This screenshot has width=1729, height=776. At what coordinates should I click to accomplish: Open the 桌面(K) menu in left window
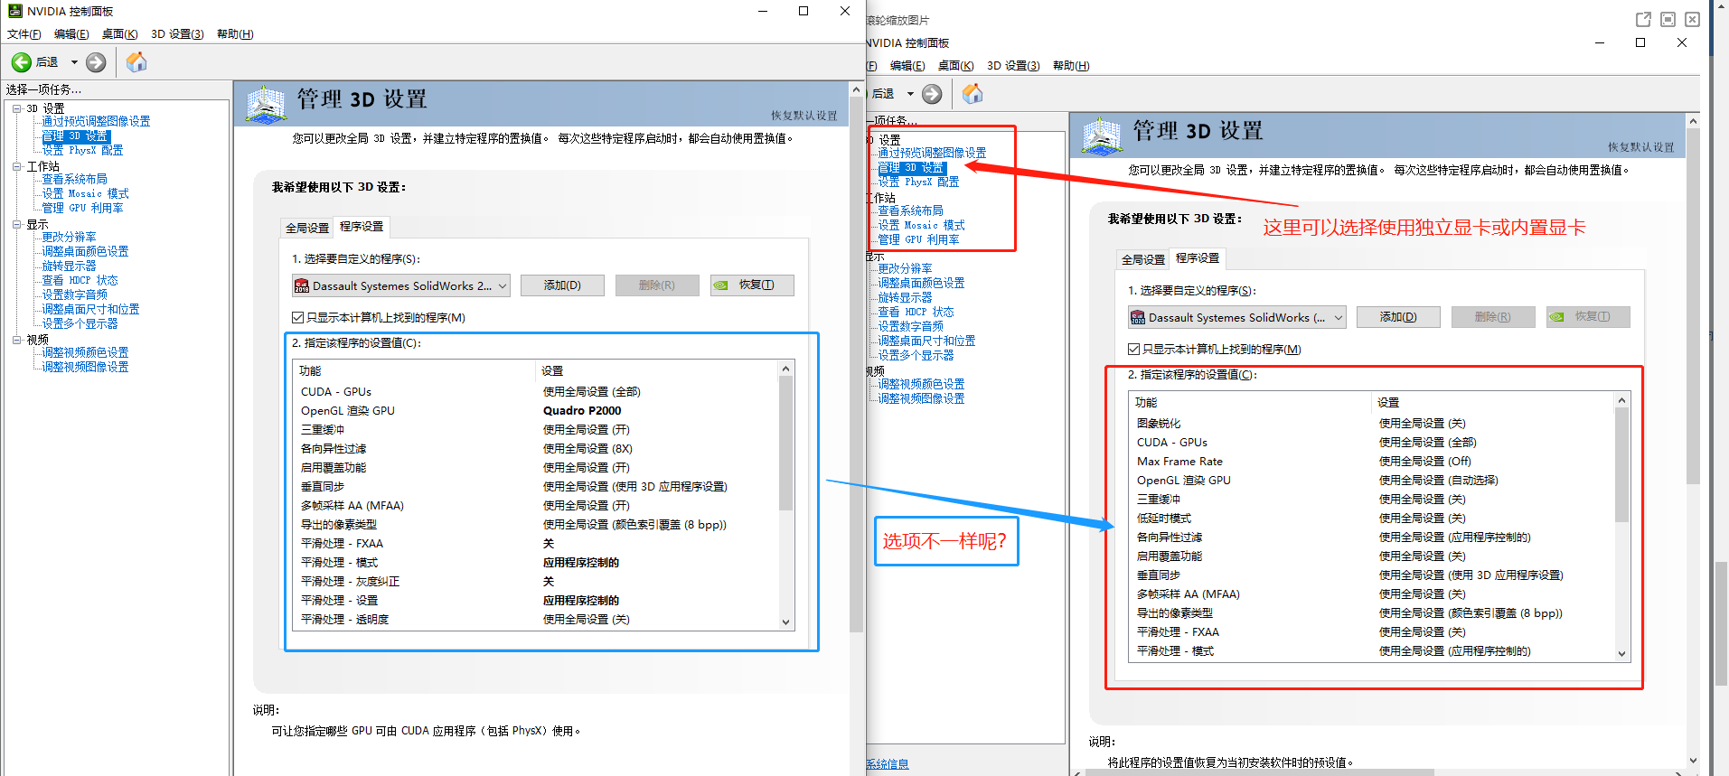pyautogui.click(x=120, y=34)
